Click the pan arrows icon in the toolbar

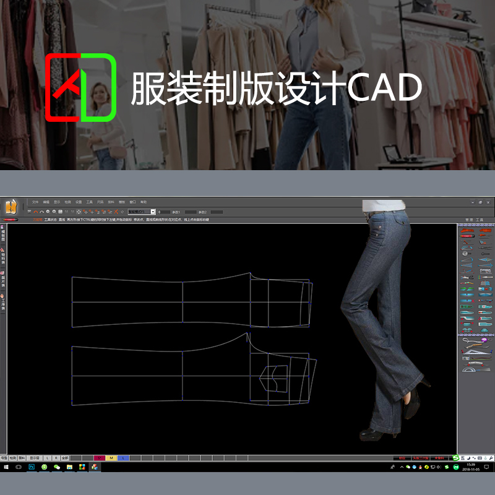pos(79,212)
